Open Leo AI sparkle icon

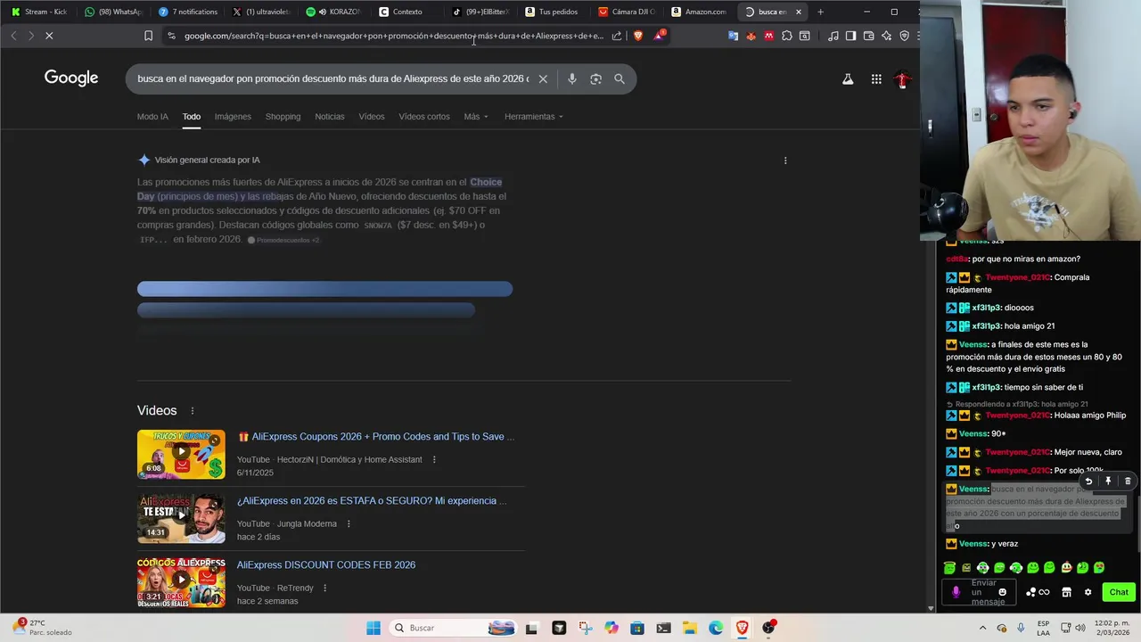(886, 36)
